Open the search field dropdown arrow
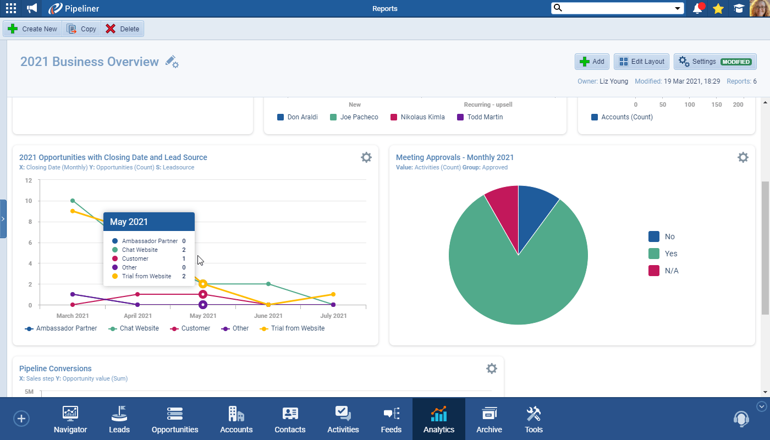Viewport: 770px width, 440px height. pos(678,8)
